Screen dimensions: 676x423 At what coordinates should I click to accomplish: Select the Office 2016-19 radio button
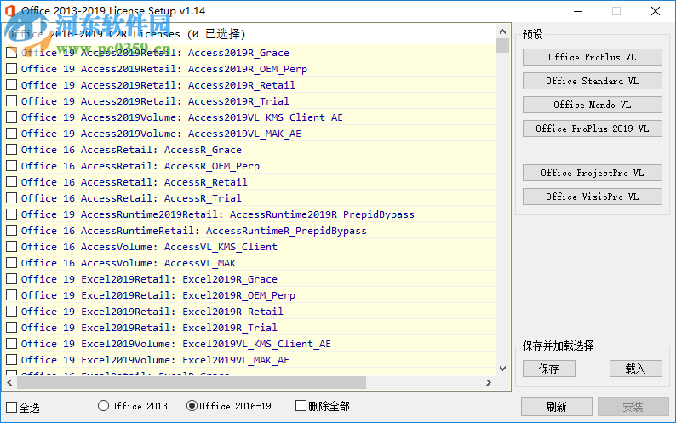click(192, 406)
